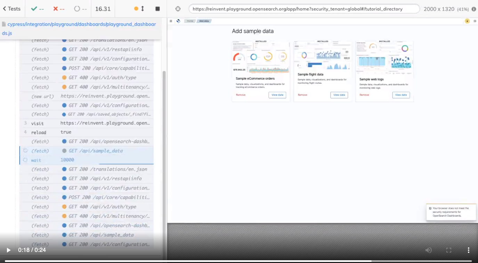Open the Selector Playground crosshair tool
Screen dimensions: 478x263
pyautogui.click(x=177, y=9)
